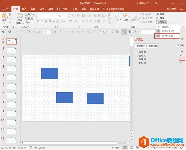Click the Find (查找) magnifier button

pos(160,14)
